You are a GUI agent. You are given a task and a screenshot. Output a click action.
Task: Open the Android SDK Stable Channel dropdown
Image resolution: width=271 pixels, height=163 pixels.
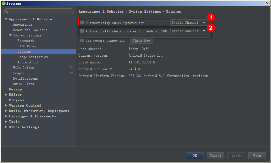click(189, 31)
